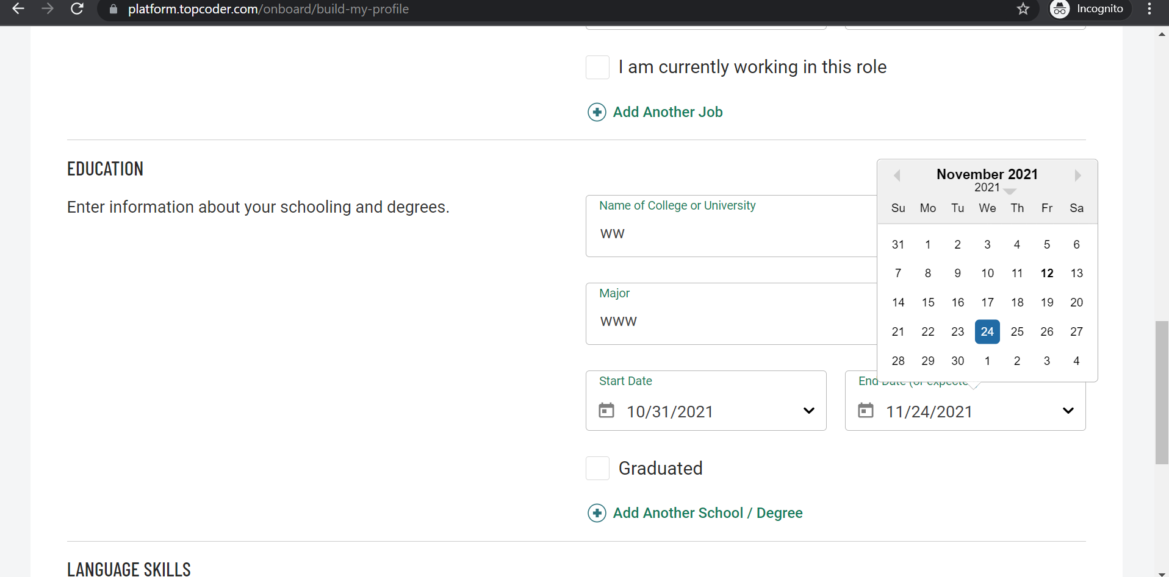Screen dimensions: 1169x577
Task: Go to previous month in the datepicker
Action: [897, 175]
